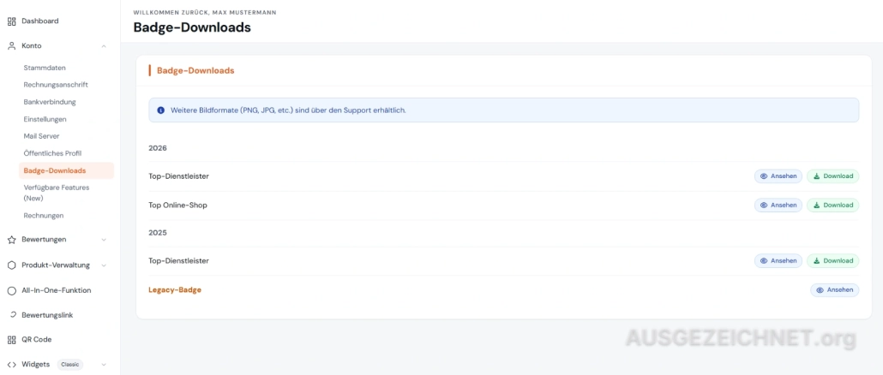Click the All-In-One-Funktion circle icon

(x=11, y=290)
